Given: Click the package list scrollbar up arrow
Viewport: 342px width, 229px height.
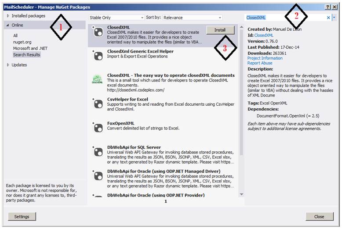Looking at the screenshot, I should point(241,27).
